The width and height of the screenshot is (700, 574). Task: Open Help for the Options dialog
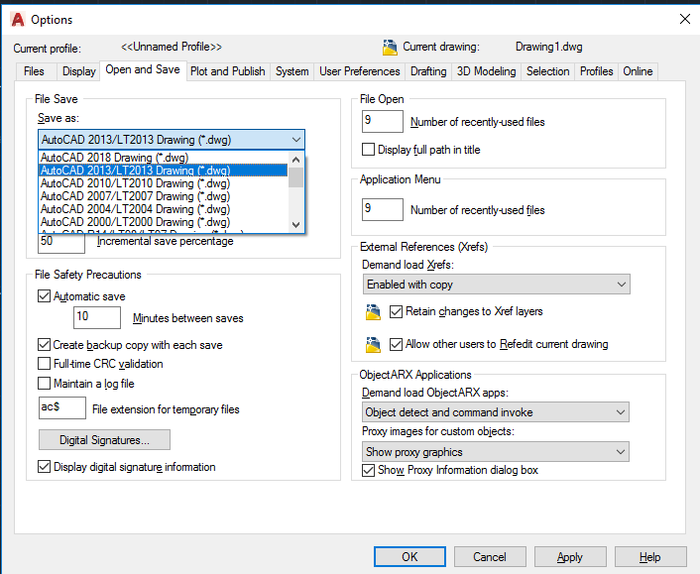tap(650, 556)
